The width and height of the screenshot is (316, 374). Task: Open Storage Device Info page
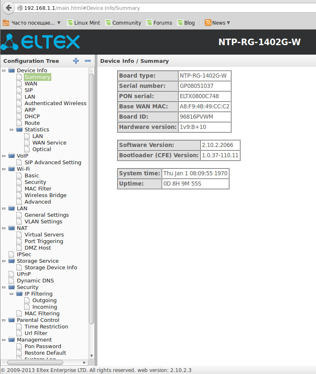(x=51, y=267)
